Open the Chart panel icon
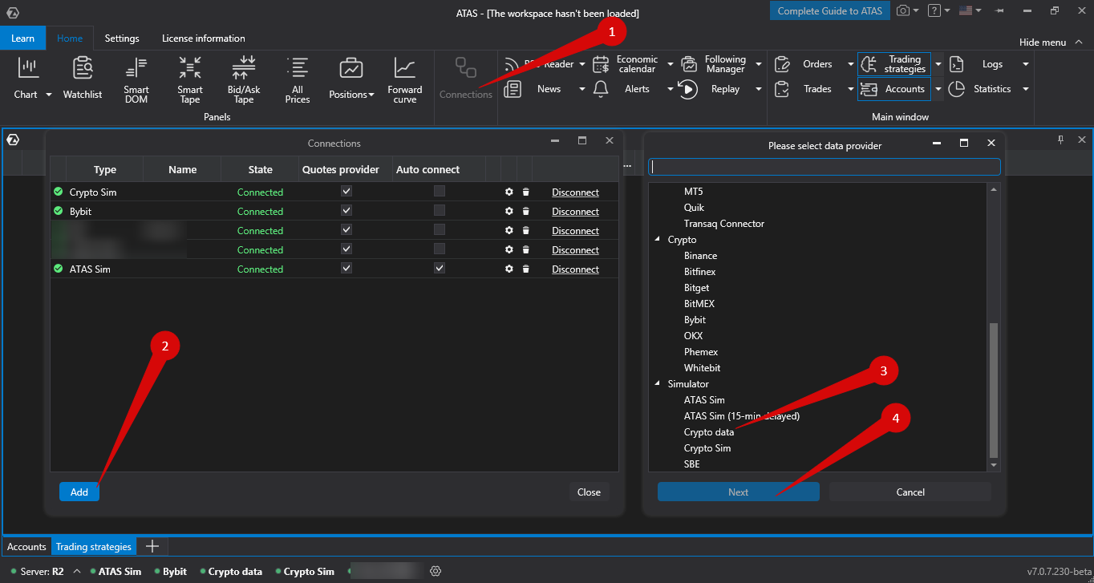 [x=29, y=68]
